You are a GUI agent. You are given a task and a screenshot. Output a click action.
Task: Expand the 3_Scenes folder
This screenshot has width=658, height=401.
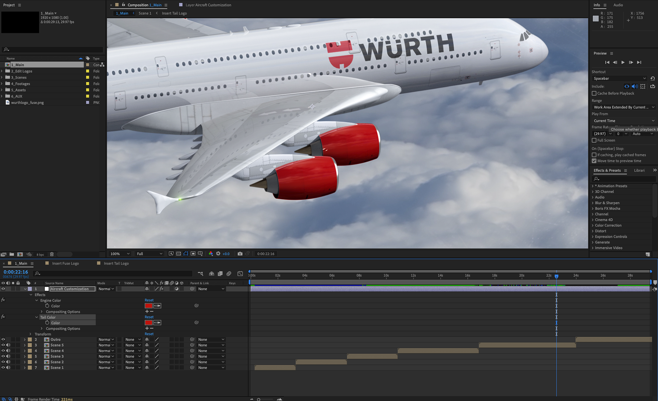2,77
